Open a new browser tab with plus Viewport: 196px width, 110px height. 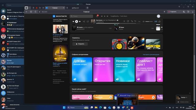tap(87, 8)
